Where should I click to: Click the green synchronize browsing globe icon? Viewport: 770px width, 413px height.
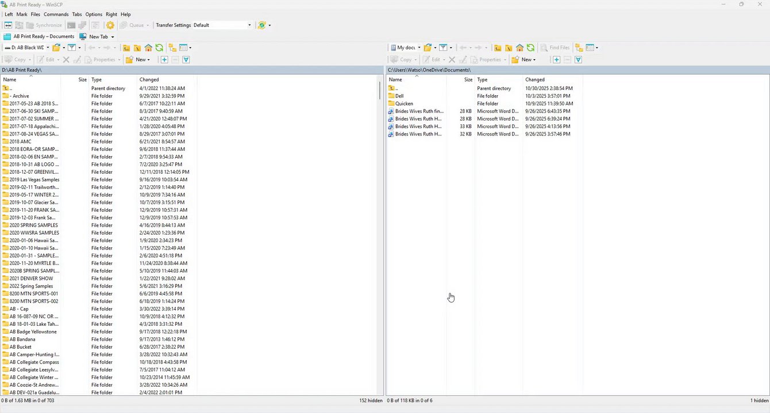[x=262, y=25]
